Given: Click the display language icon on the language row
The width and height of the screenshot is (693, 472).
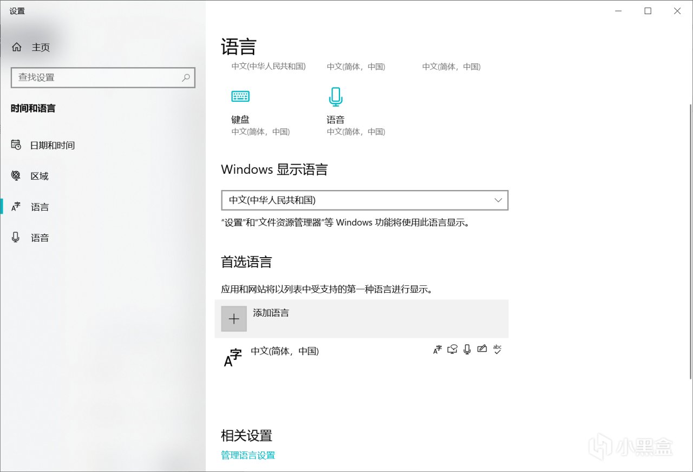Looking at the screenshot, I should tap(437, 350).
